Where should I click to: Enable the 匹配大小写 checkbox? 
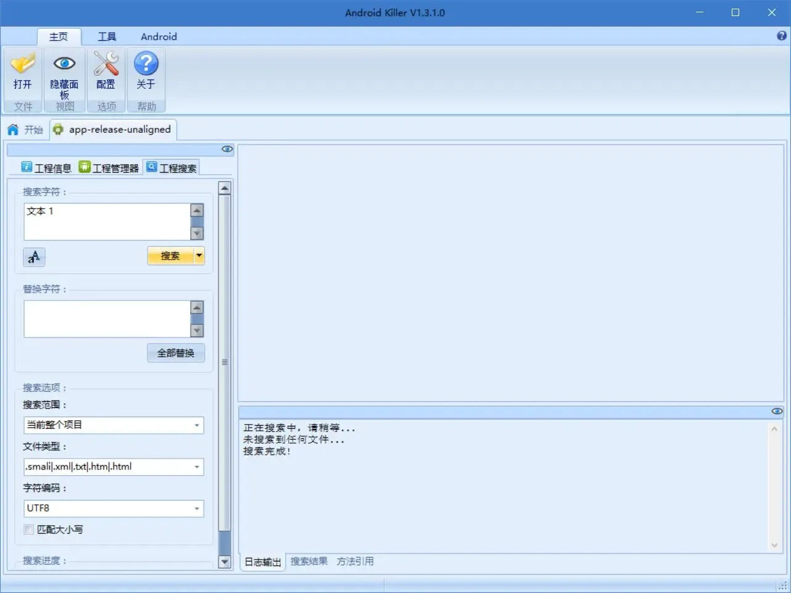point(29,529)
